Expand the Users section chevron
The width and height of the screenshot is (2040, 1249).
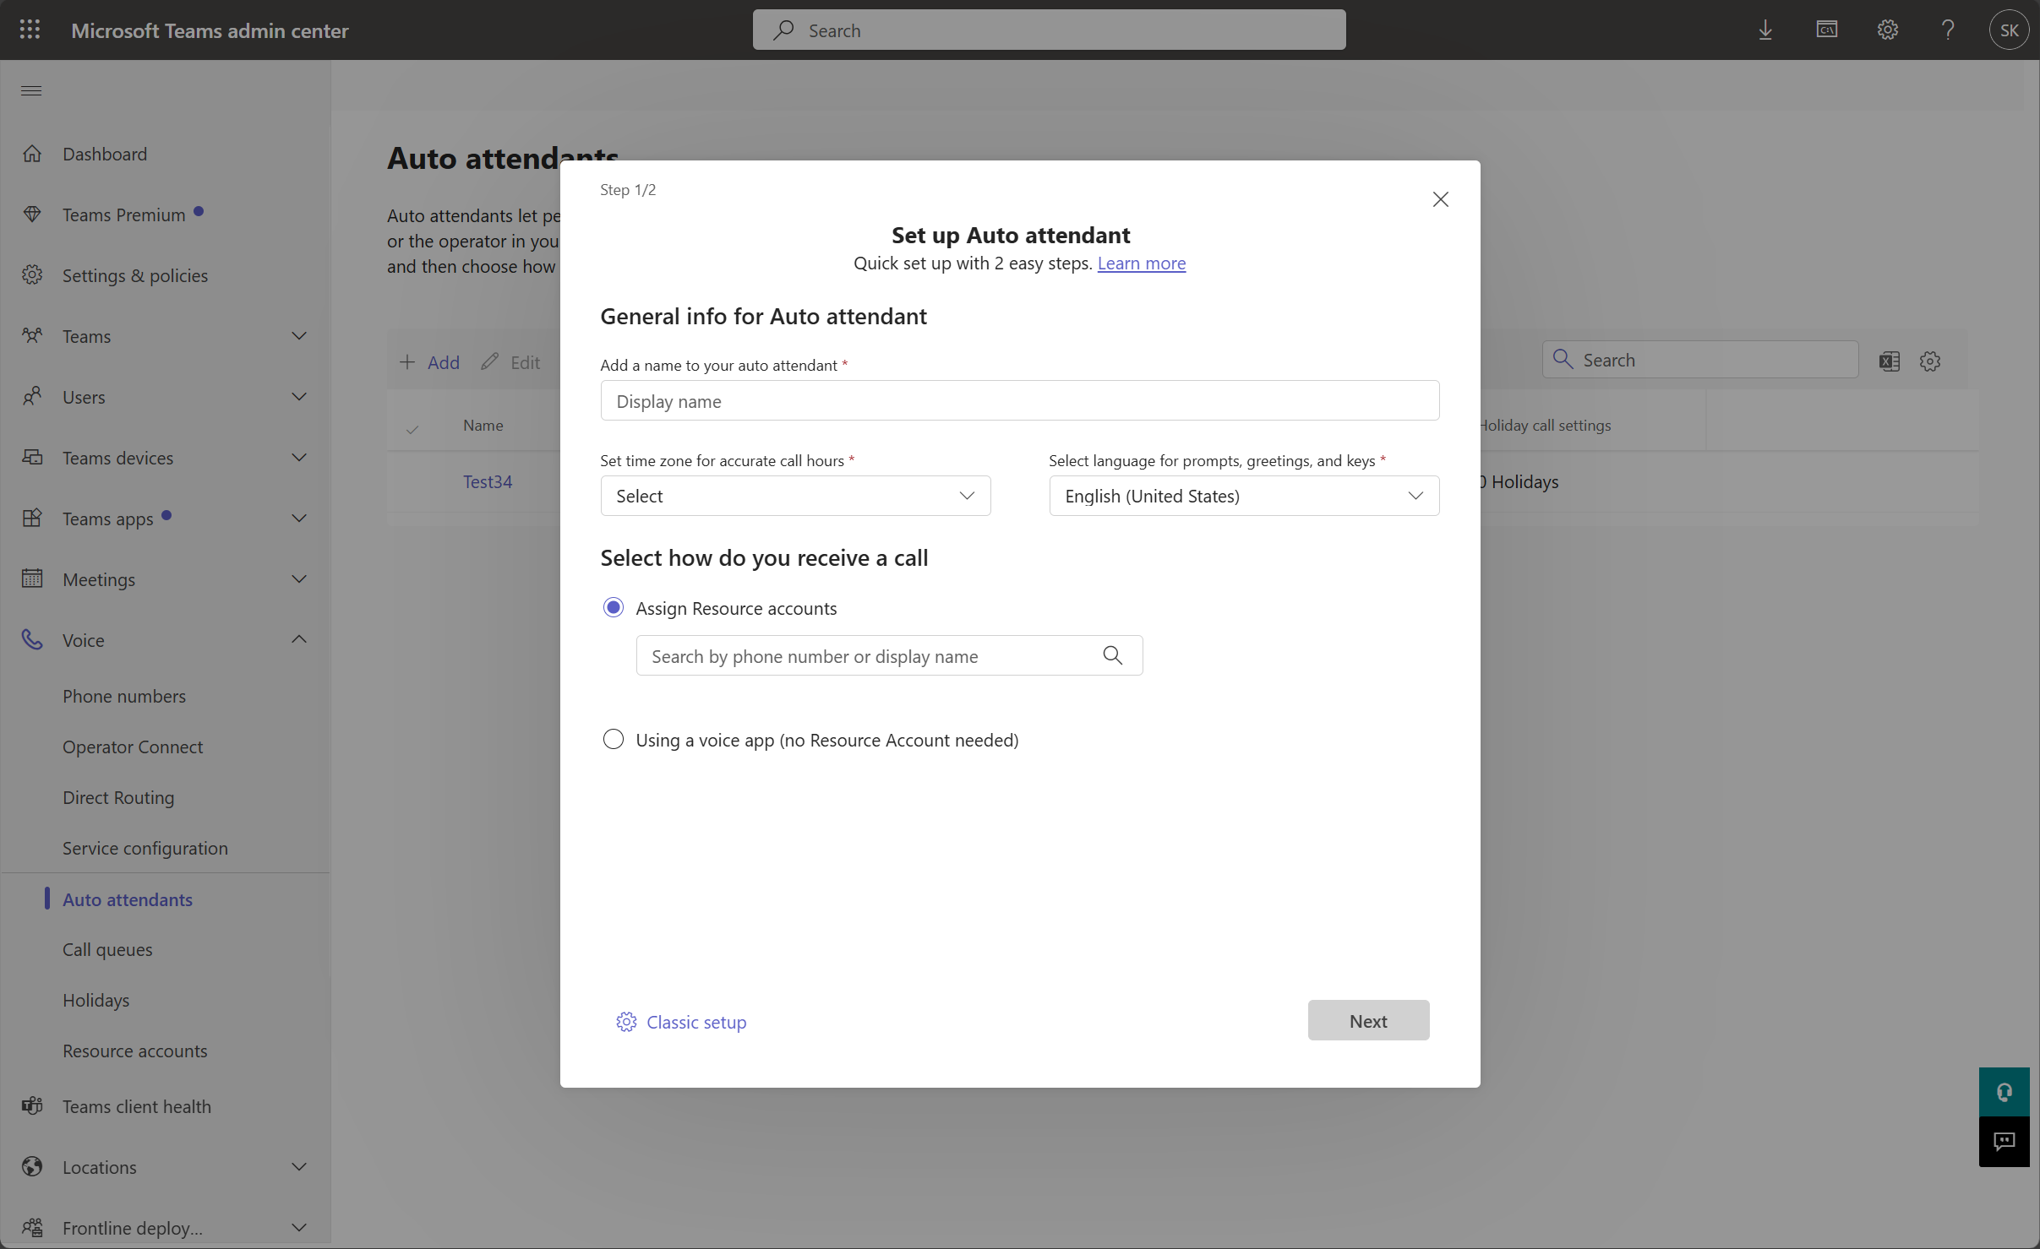point(299,397)
